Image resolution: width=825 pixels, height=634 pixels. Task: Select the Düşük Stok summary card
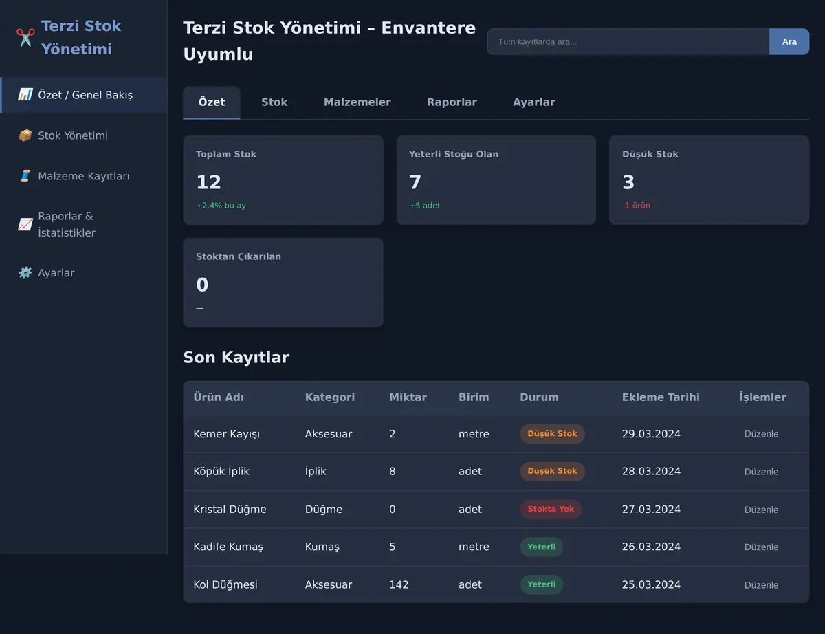[x=709, y=180]
